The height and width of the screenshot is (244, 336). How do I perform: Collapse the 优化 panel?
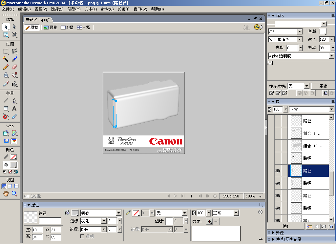click(x=273, y=16)
